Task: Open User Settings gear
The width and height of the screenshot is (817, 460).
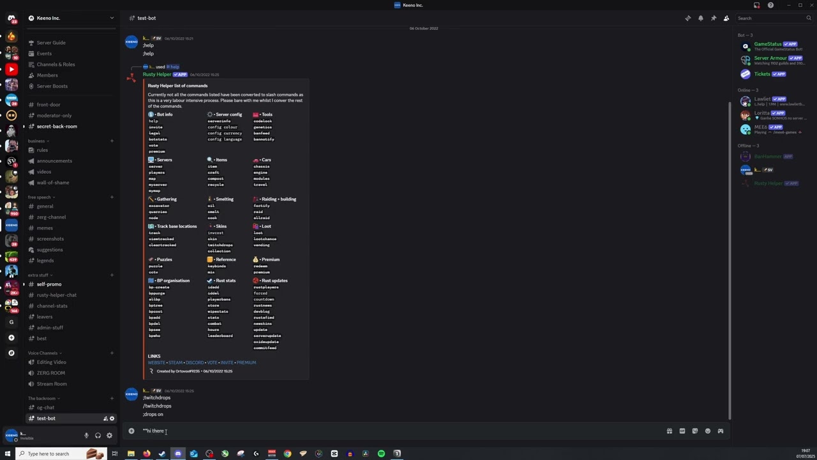Action: tap(109, 436)
